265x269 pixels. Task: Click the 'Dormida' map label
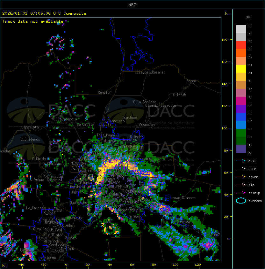pos(183,222)
